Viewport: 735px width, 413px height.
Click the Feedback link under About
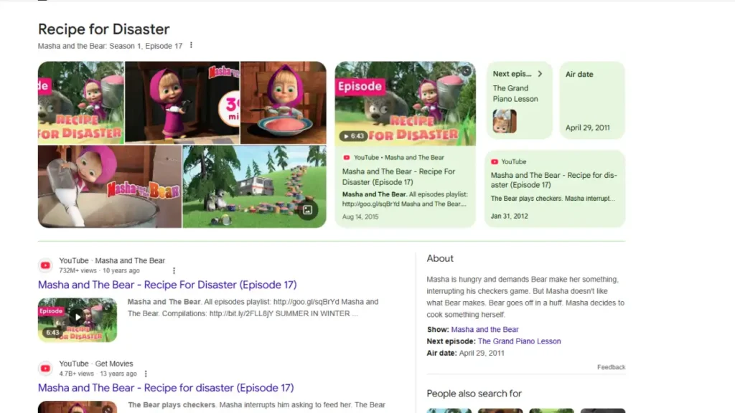[611, 367]
